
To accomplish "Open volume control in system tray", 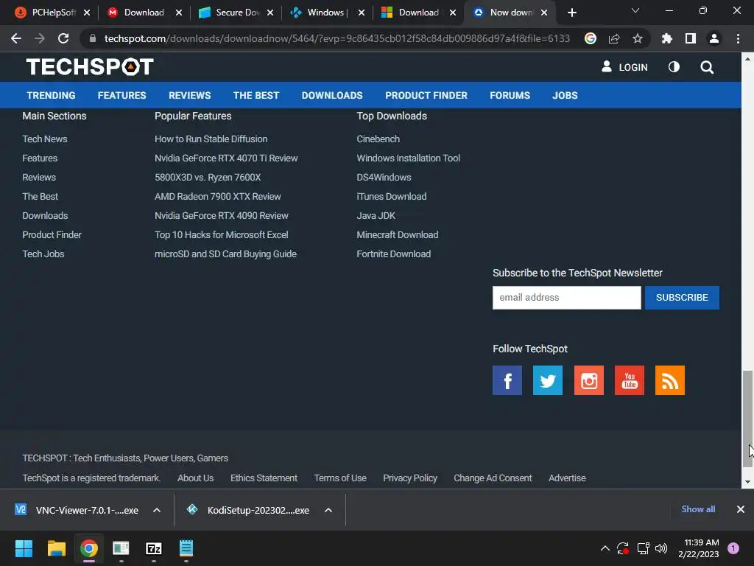I will [661, 548].
